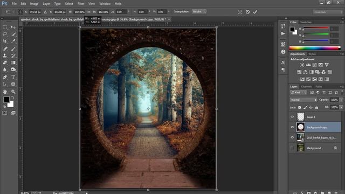
Task: Select the Clone Stamp tool
Action: (x=5, y=56)
